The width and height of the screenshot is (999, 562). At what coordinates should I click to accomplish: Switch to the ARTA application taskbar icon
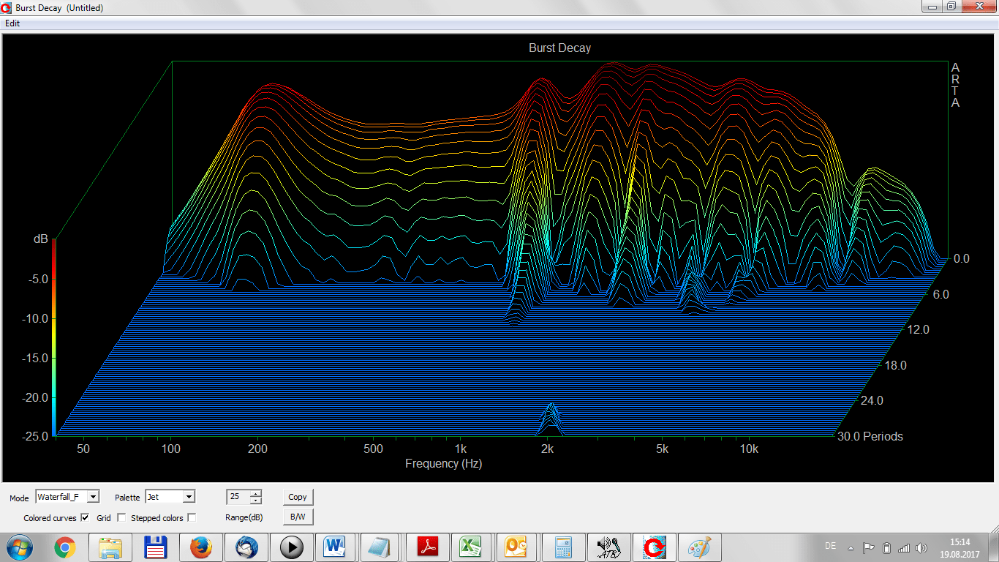(x=654, y=547)
